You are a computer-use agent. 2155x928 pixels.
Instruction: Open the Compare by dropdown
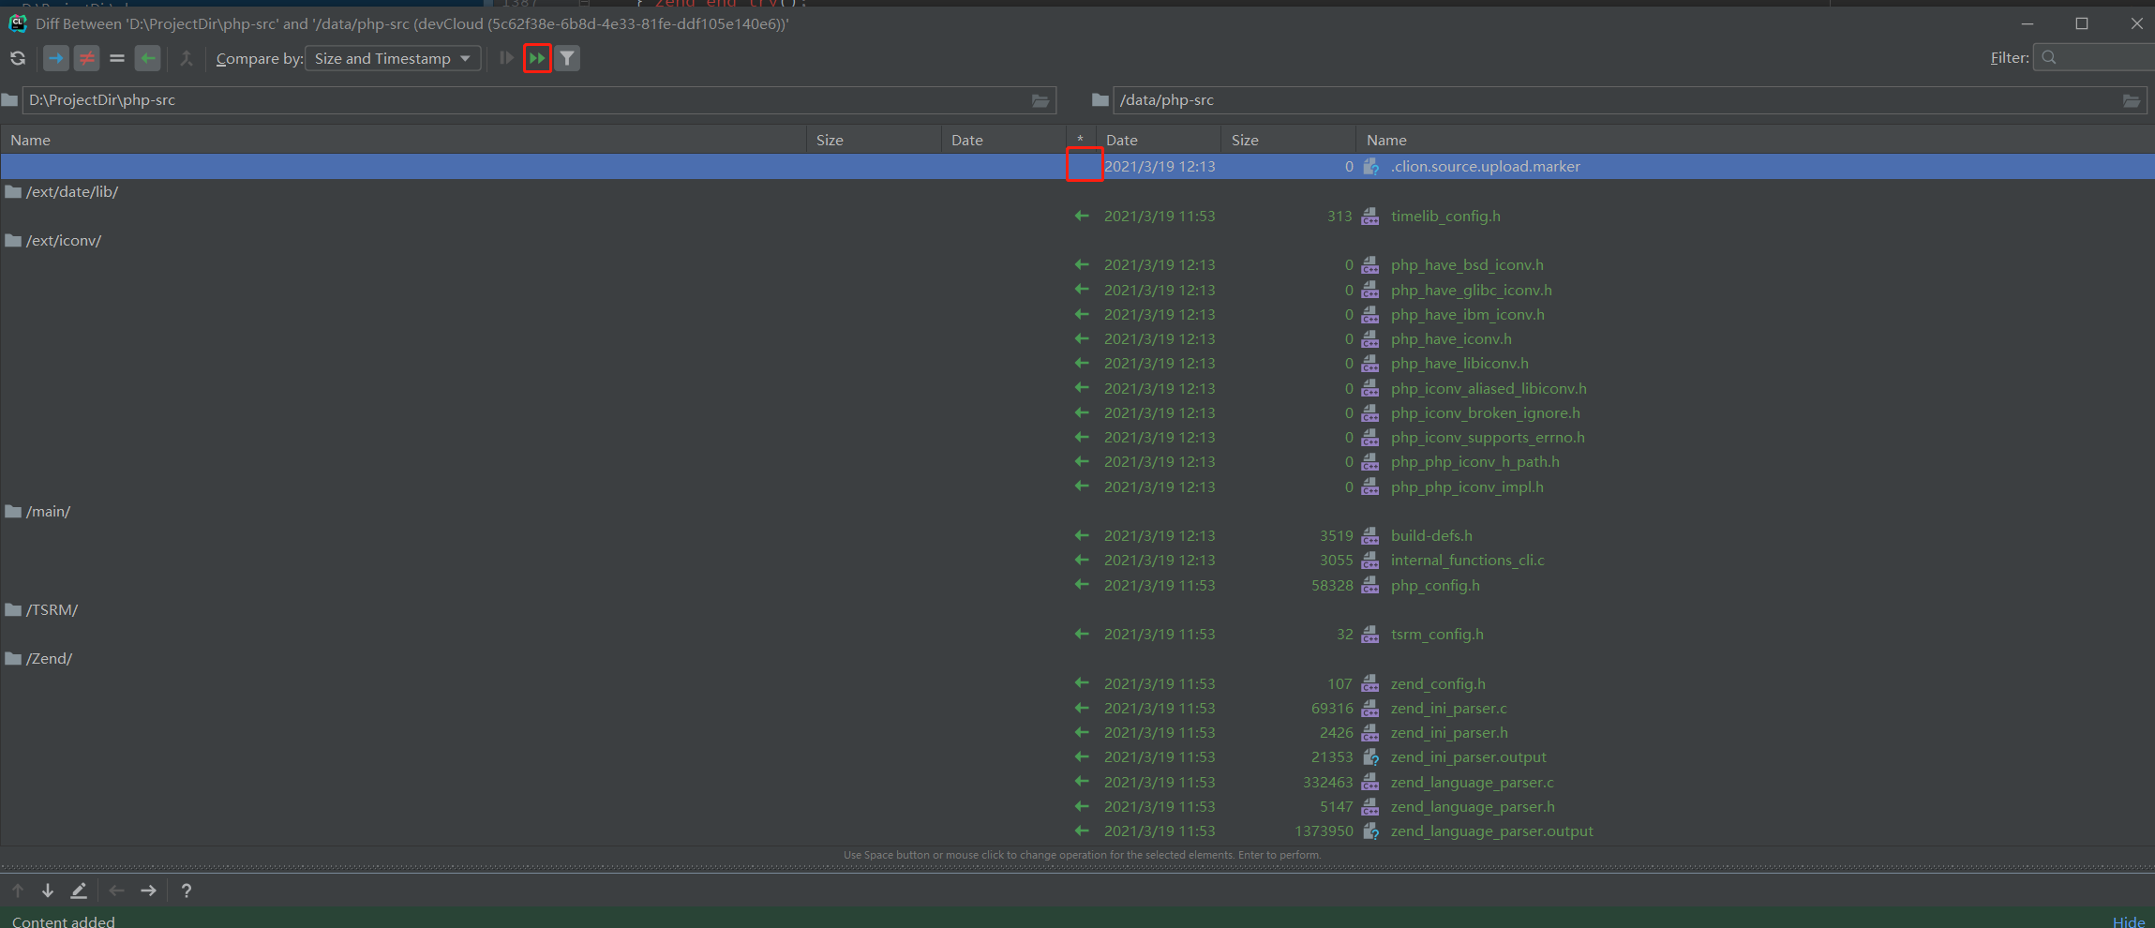393,58
